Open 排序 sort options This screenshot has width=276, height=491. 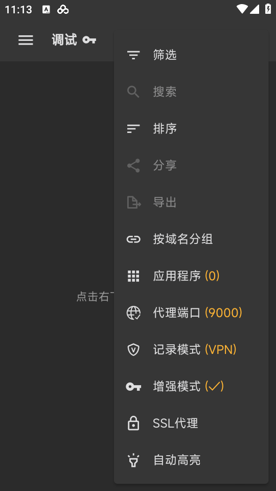[x=191, y=129]
